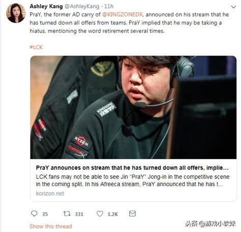Click the 331 retweets count

click(x=79, y=214)
